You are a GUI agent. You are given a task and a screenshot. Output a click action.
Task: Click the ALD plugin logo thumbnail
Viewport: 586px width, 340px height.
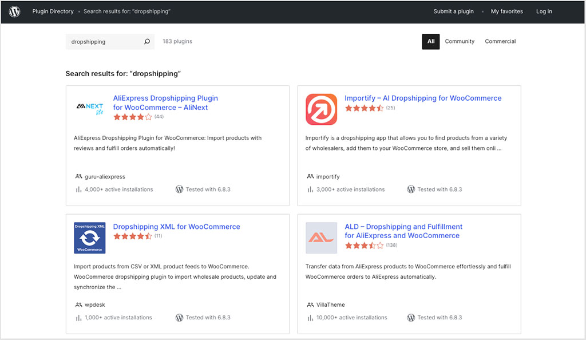(x=321, y=238)
